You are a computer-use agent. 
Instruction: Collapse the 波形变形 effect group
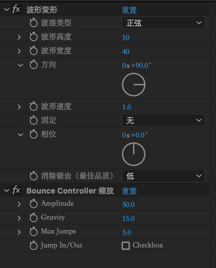(x=6, y=9)
